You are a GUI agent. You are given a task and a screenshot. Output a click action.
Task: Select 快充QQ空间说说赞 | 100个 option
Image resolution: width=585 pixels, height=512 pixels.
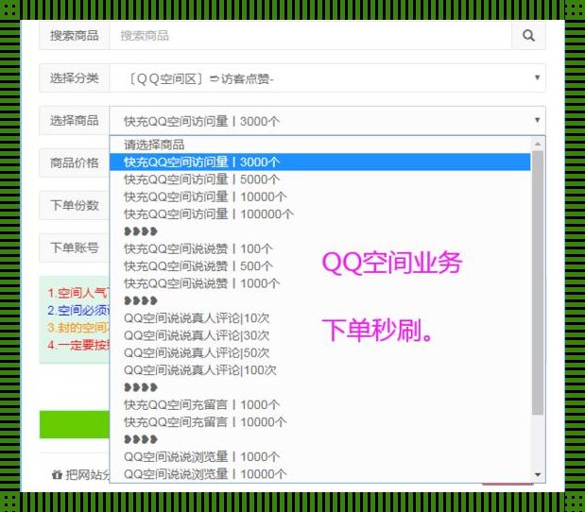point(320,248)
